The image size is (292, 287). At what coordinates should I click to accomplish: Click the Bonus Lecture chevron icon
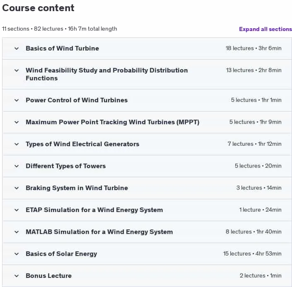click(x=17, y=276)
